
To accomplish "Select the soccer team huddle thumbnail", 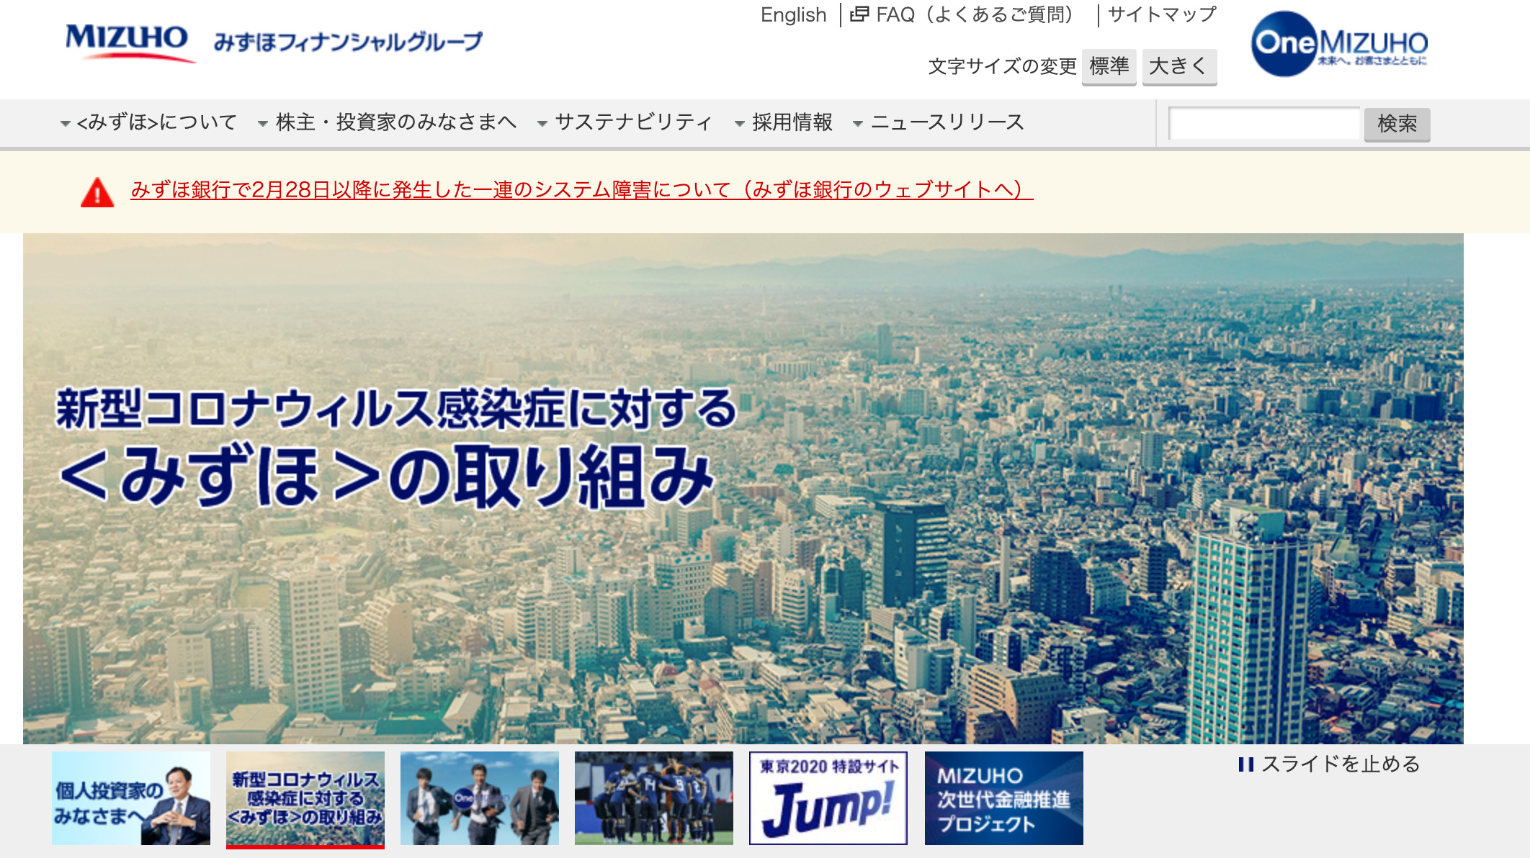I will 654,798.
